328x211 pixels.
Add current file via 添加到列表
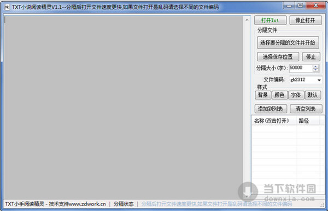[271, 109]
